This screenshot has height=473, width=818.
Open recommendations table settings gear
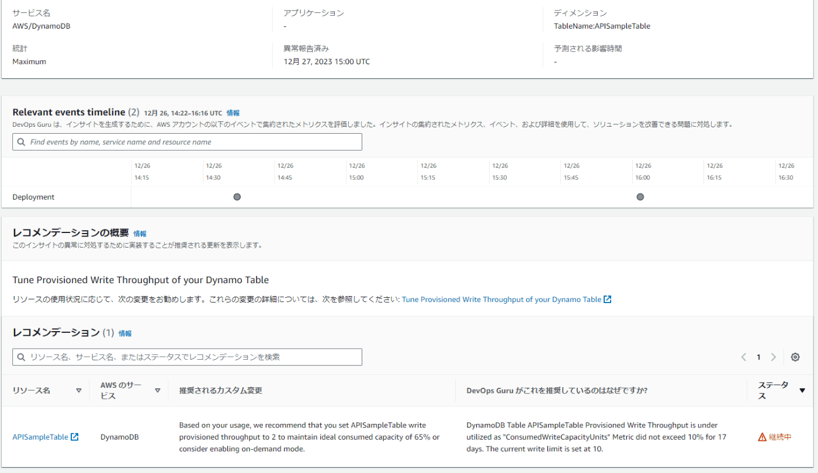click(x=795, y=357)
